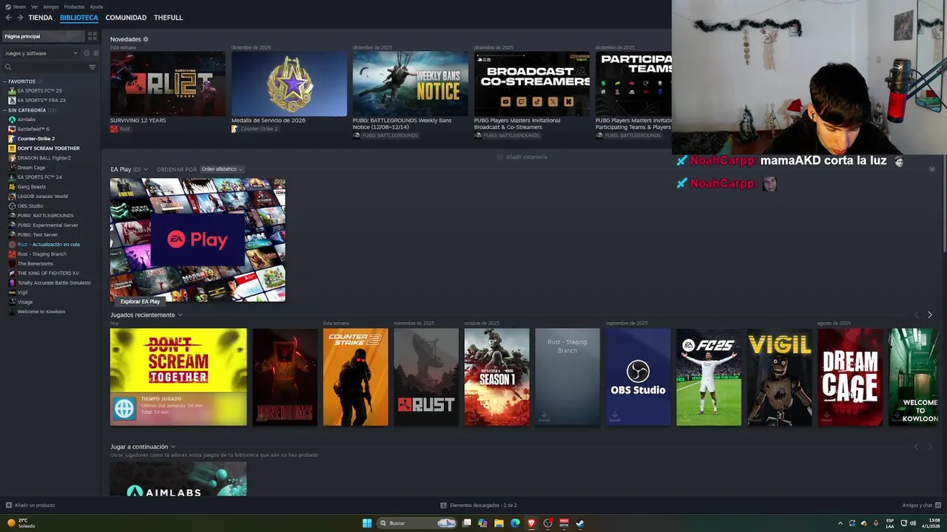Select Battlefield 6 in the library list
The height and width of the screenshot is (532, 947).
coord(33,129)
